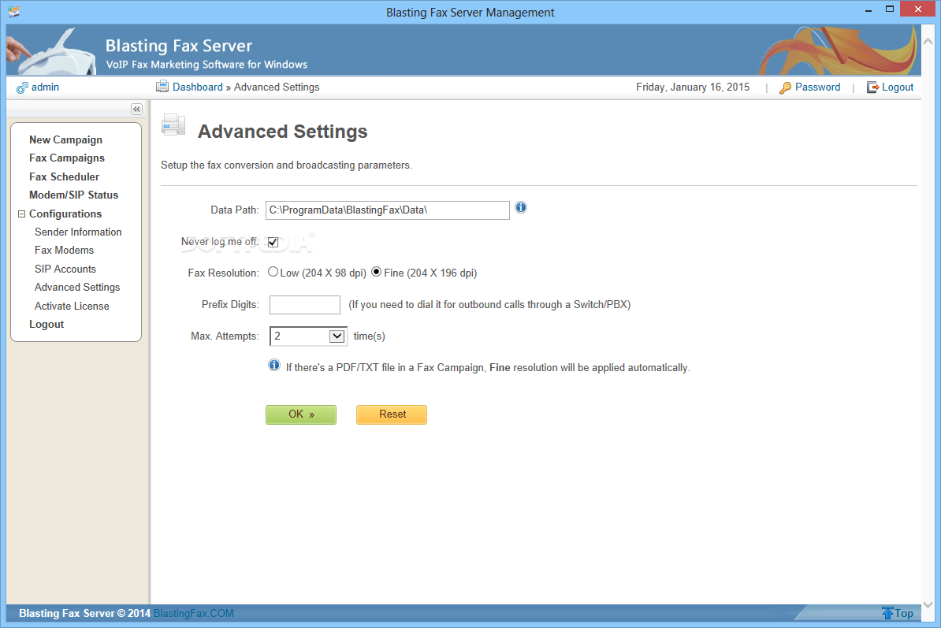Open Fax Modems configuration
Image resolution: width=941 pixels, height=628 pixels.
click(64, 250)
